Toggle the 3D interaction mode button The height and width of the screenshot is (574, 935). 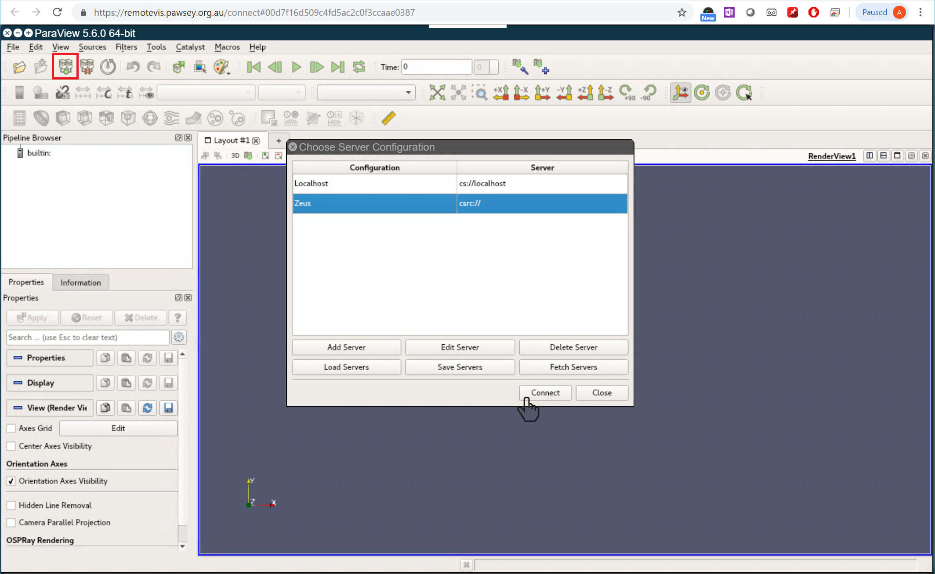235,155
